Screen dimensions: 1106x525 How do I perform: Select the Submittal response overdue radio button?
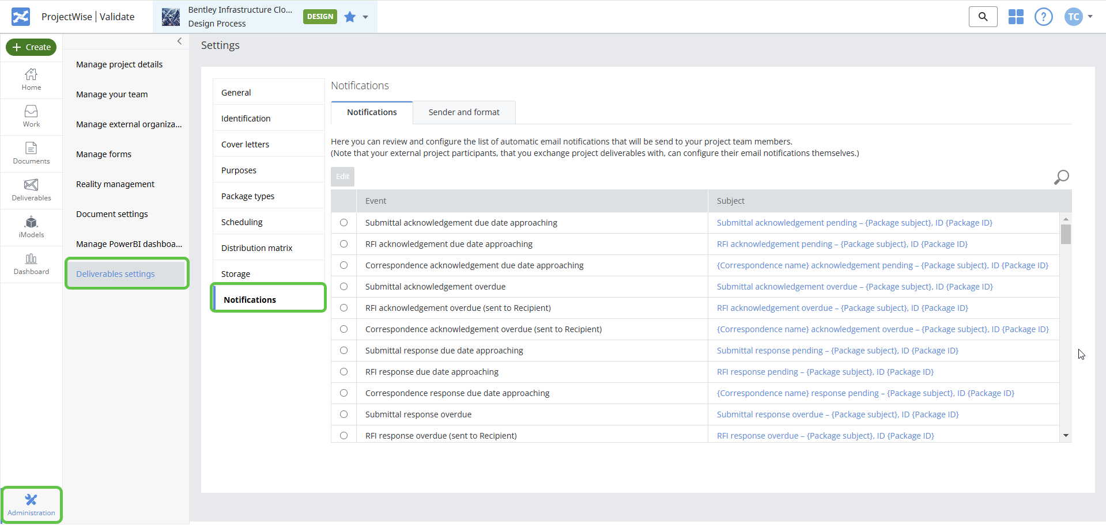(x=344, y=414)
